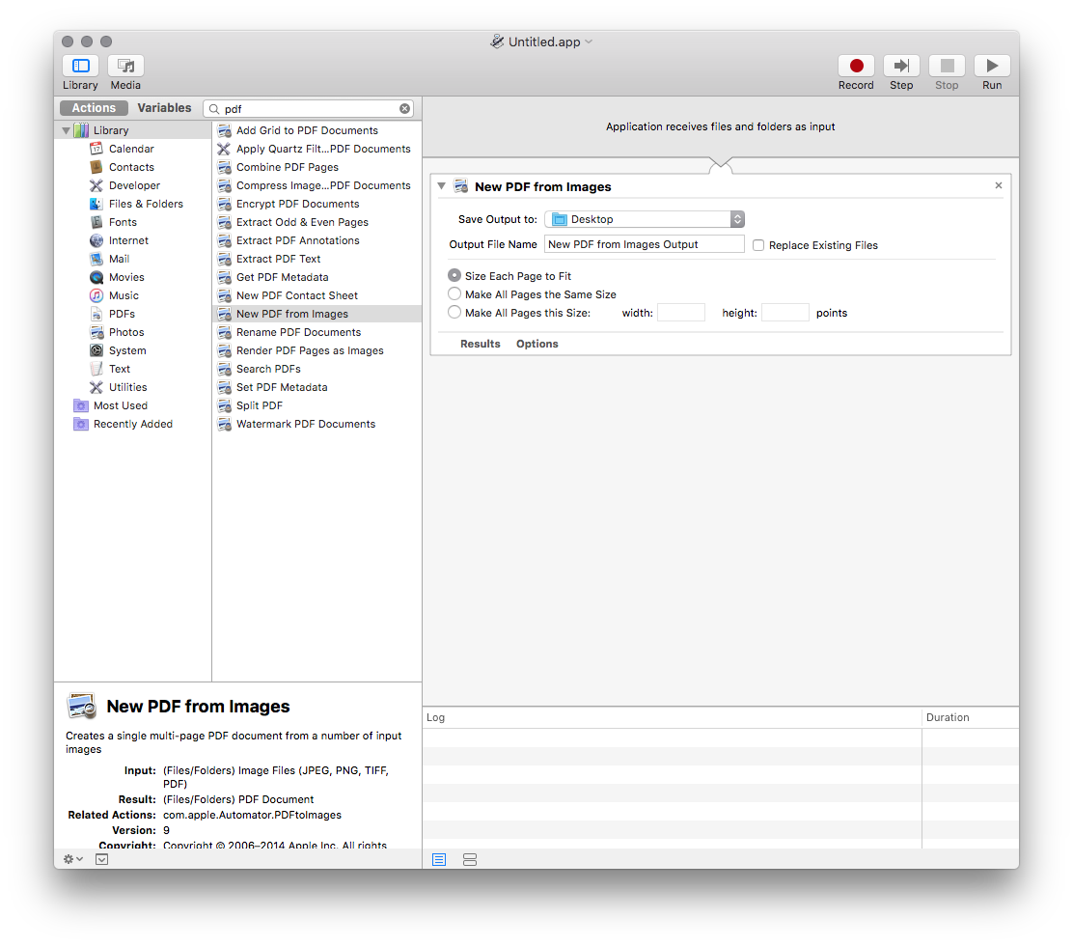The height and width of the screenshot is (946, 1073).
Task: Open the Untitled.app title dropdown chevron
Action: [589, 42]
